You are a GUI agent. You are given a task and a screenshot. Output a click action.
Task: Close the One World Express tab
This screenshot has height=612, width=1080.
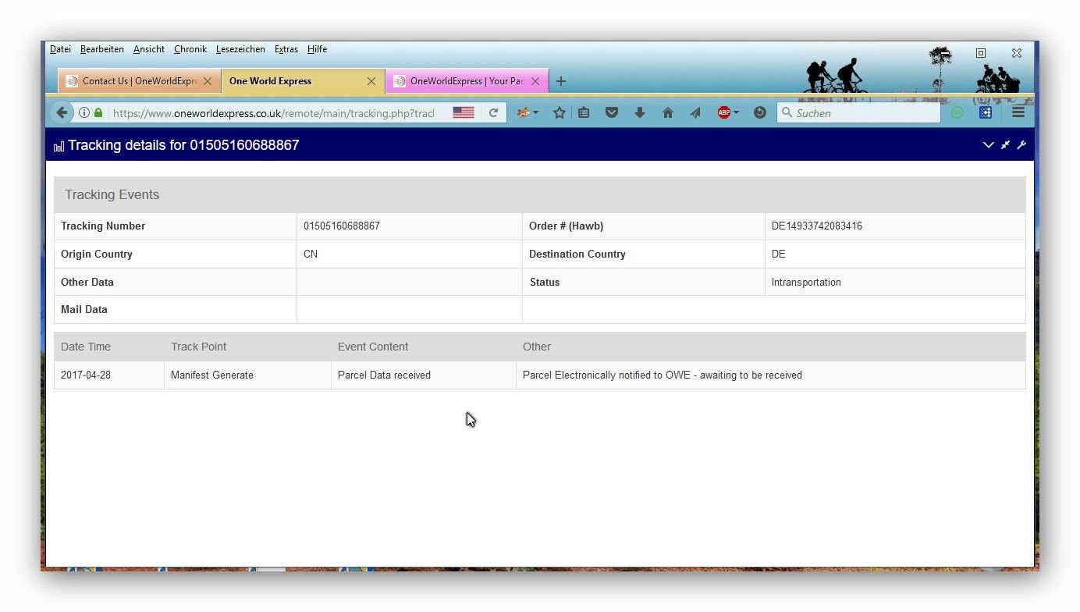(371, 81)
